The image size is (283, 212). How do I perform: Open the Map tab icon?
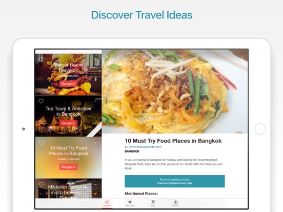click(153, 203)
